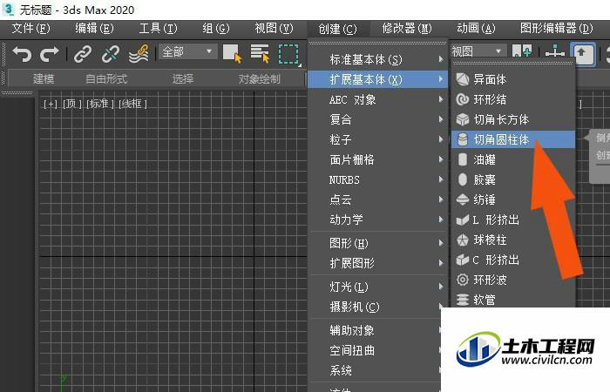The height and width of the screenshot is (392, 610).
Task: Create a 环形结 torus knot
Action: [512, 99]
